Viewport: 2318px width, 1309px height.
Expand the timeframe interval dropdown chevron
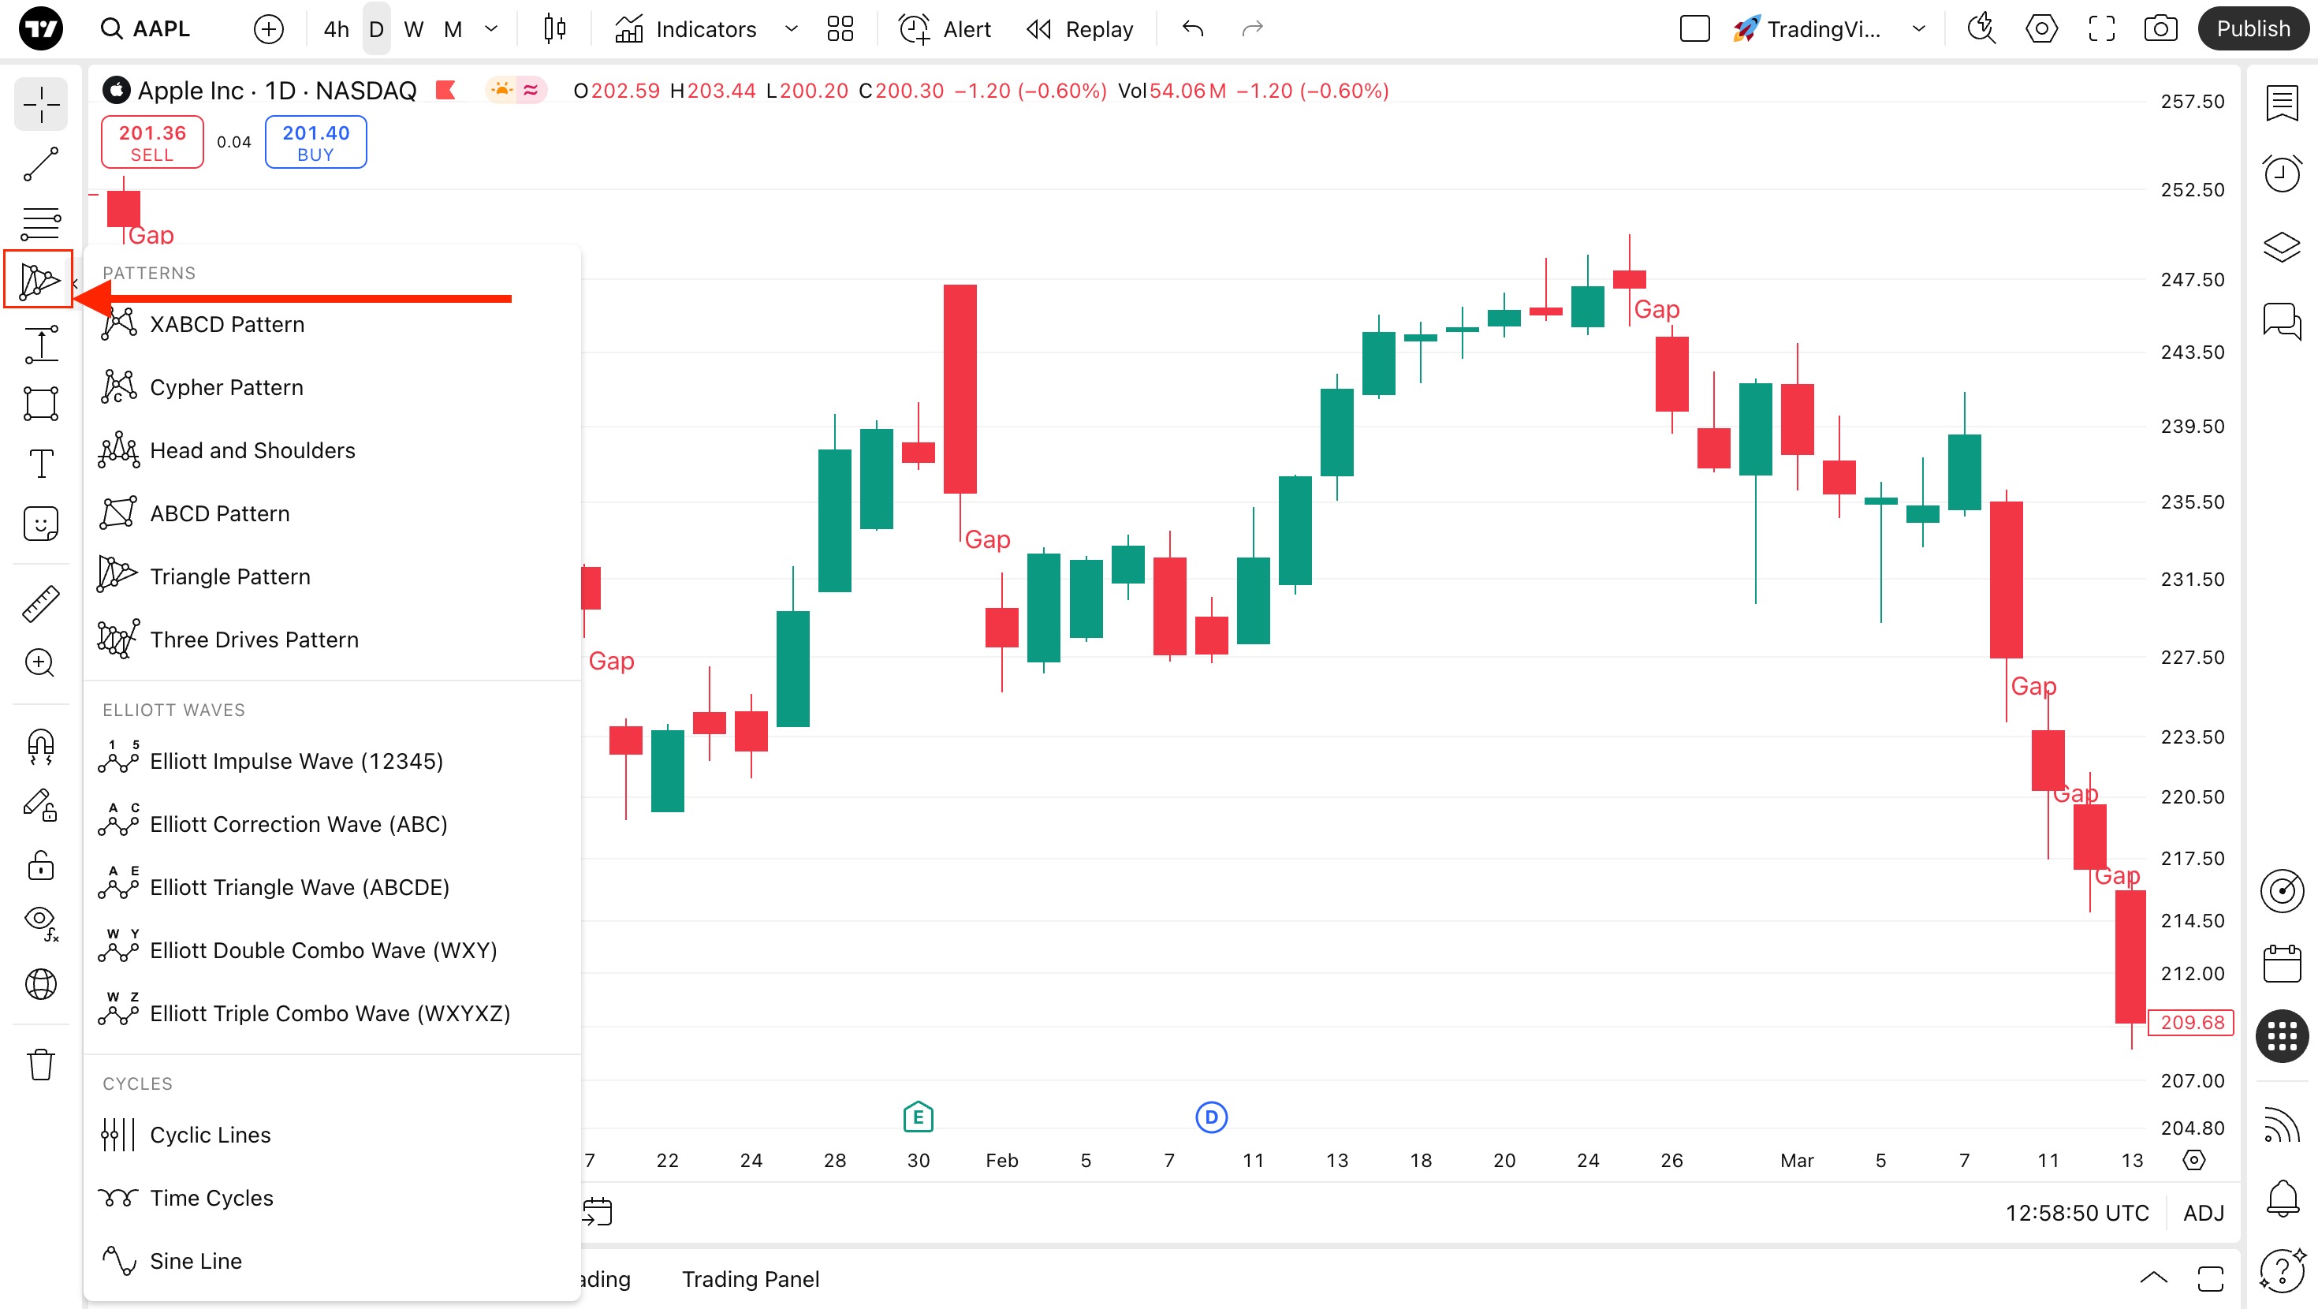pyautogui.click(x=491, y=29)
